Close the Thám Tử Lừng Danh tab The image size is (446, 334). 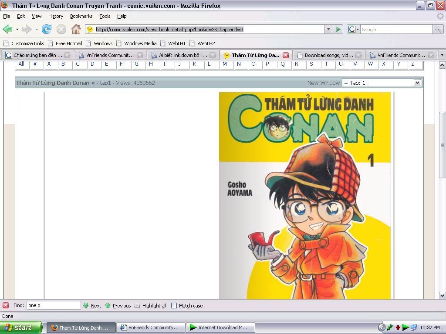(x=286, y=55)
